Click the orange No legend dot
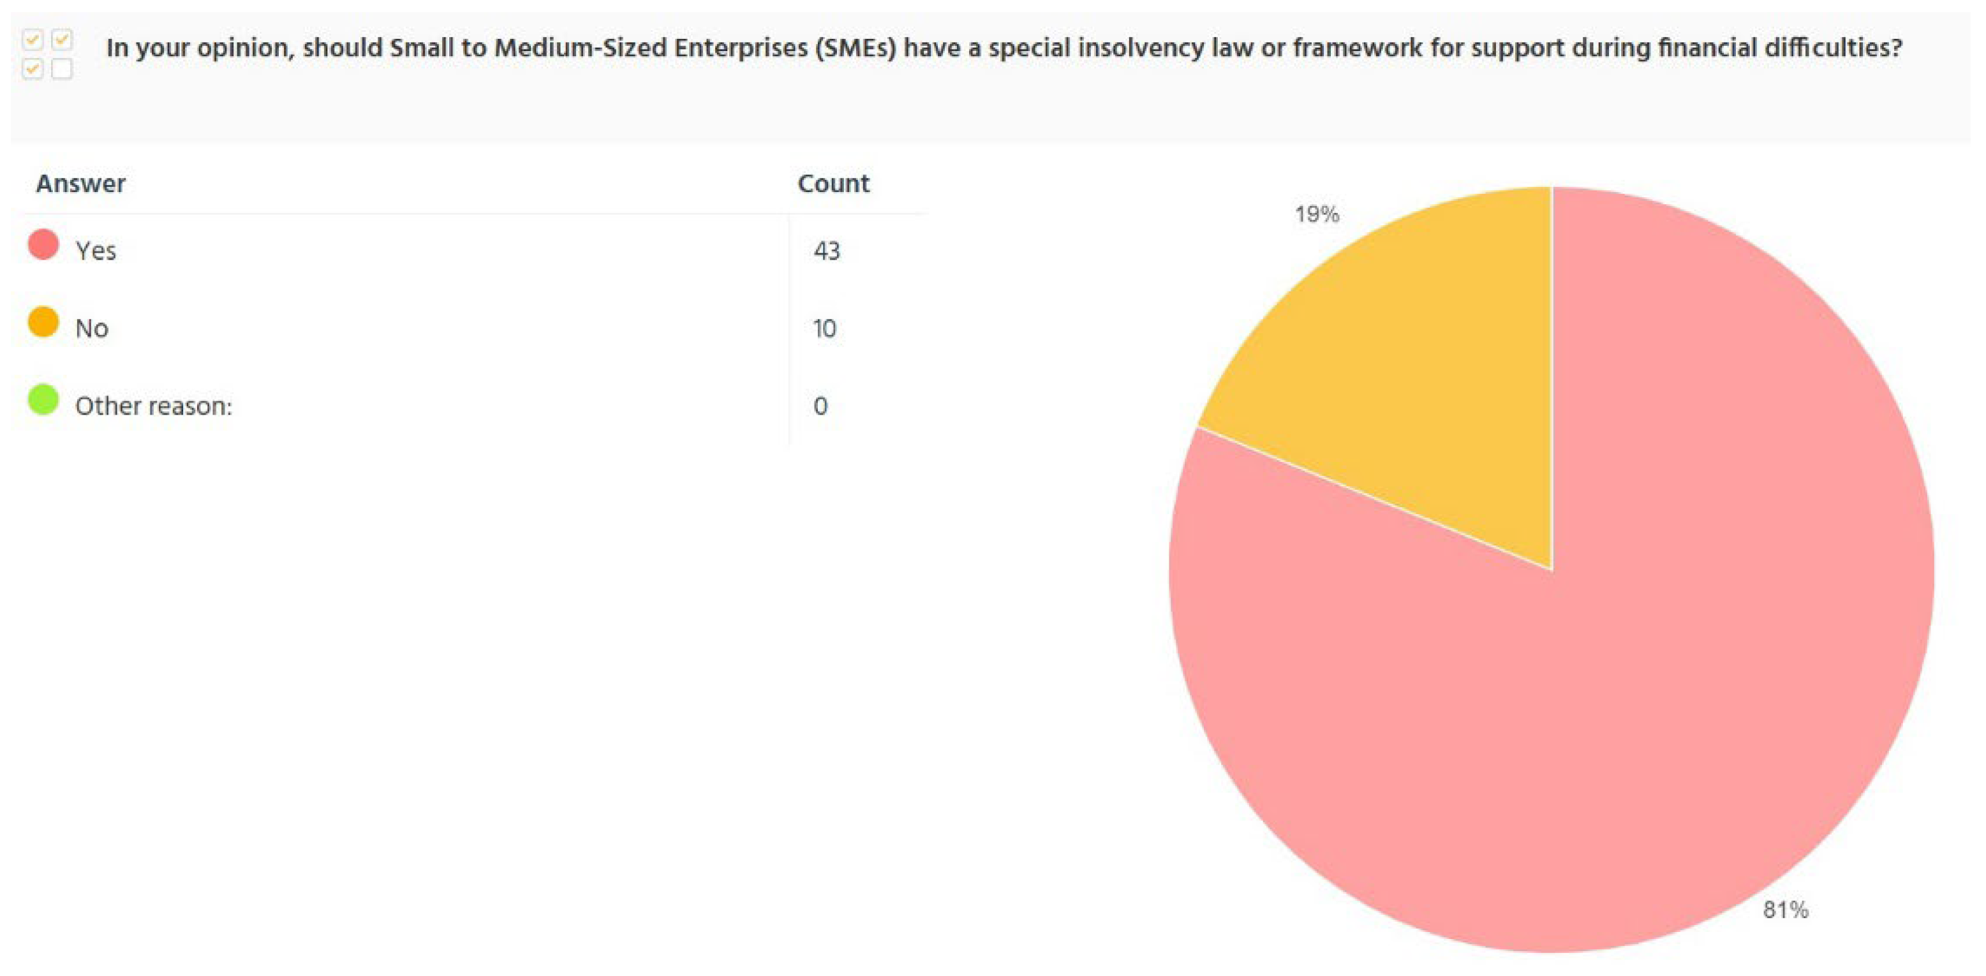Viewport: 1986px width, 976px height. [x=43, y=322]
